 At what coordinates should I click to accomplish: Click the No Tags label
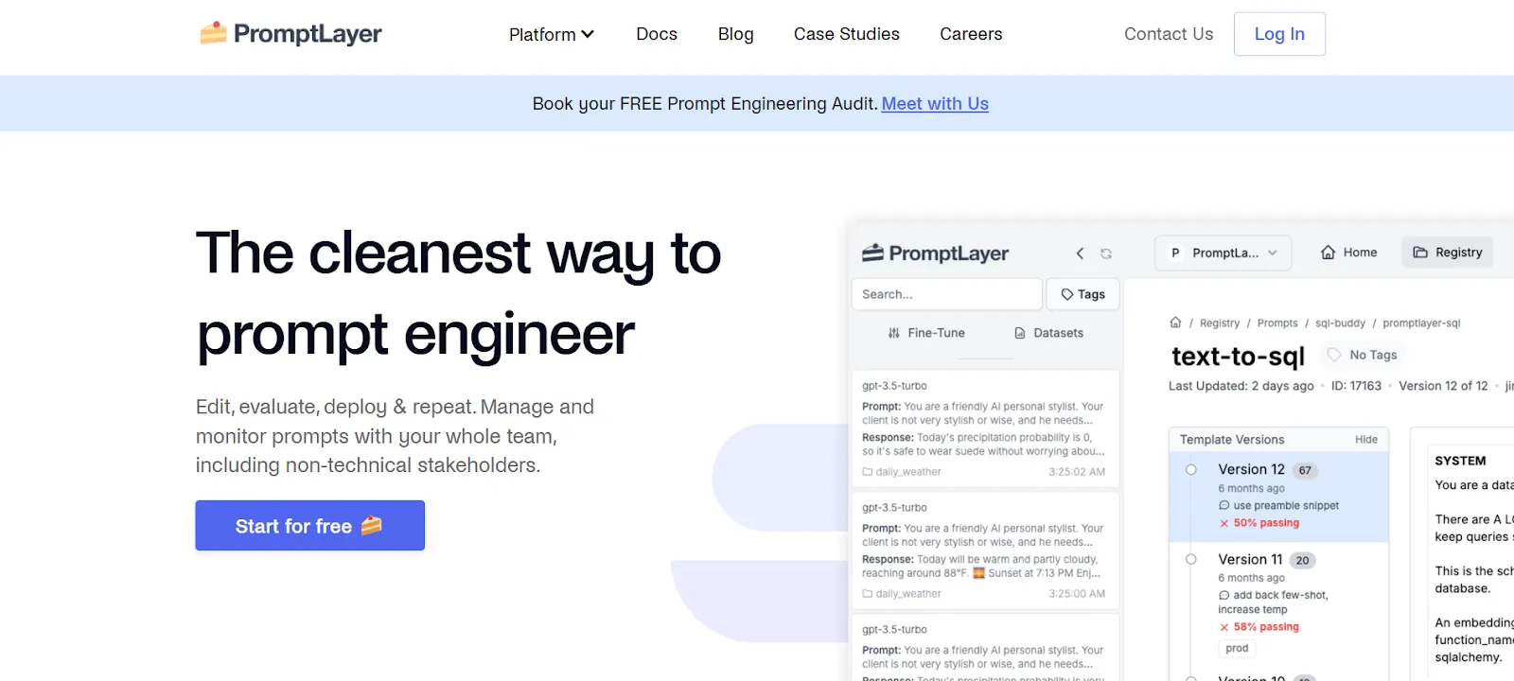tap(1363, 355)
